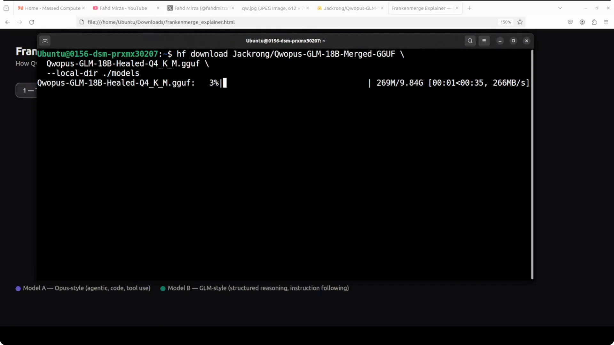Maximize the terminal window

pos(514,41)
